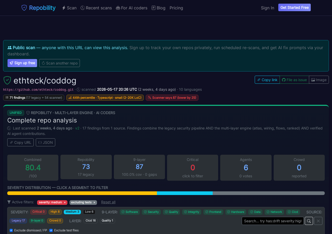Filter by Crowd 0 source
The width and height of the screenshot is (332, 234).
click(x=55, y=221)
